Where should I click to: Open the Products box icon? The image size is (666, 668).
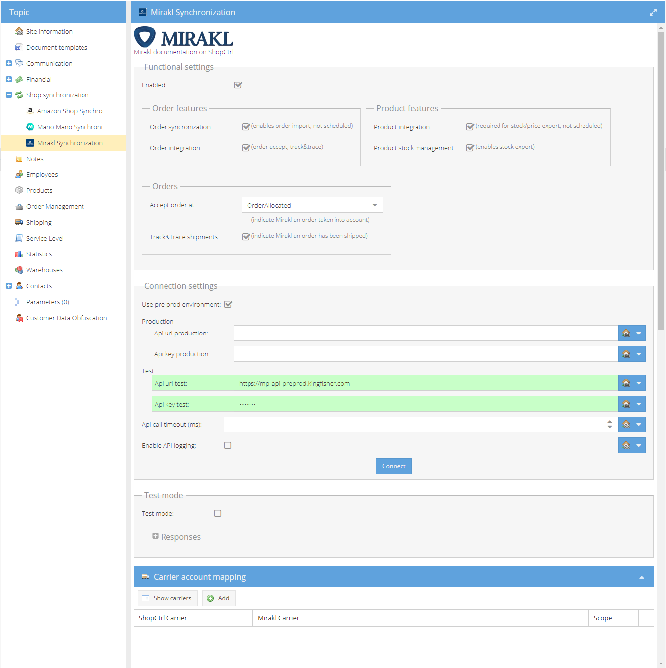19,190
